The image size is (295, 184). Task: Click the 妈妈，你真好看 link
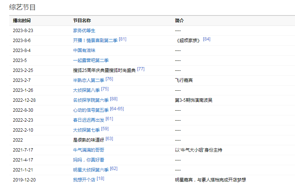coord(89,160)
